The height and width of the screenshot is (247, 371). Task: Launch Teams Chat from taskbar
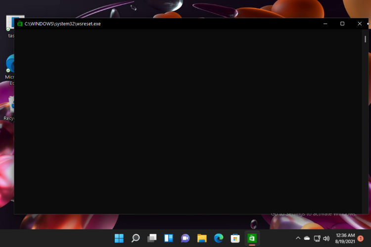(185, 238)
